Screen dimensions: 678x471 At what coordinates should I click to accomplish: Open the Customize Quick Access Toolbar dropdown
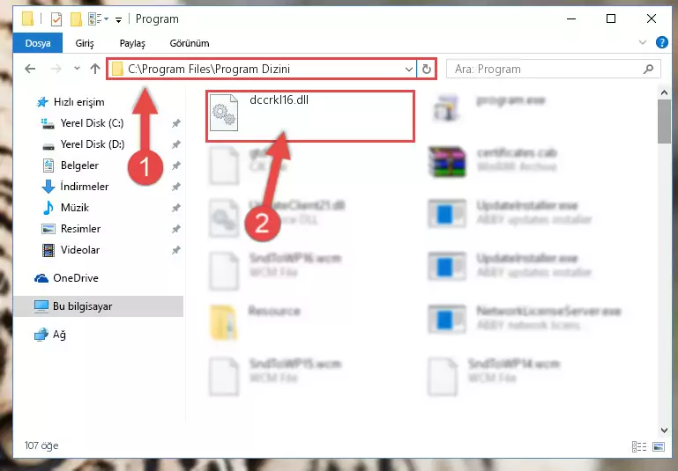tap(118, 19)
